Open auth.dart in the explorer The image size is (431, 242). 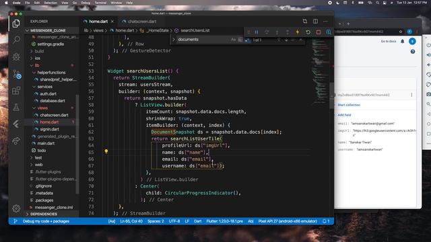[x=48, y=94]
